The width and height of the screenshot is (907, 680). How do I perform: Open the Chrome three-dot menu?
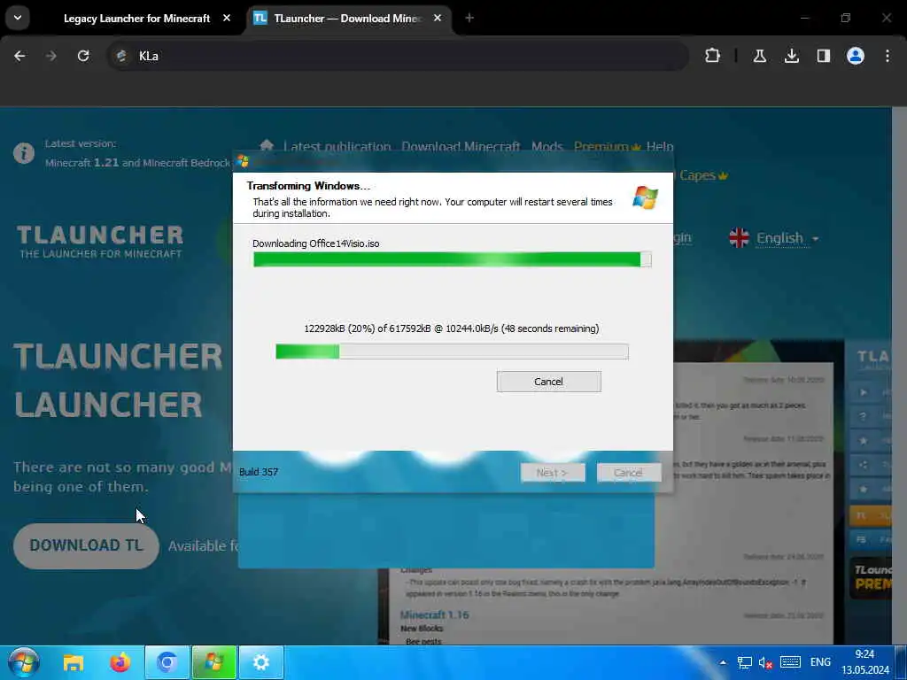pos(887,56)
